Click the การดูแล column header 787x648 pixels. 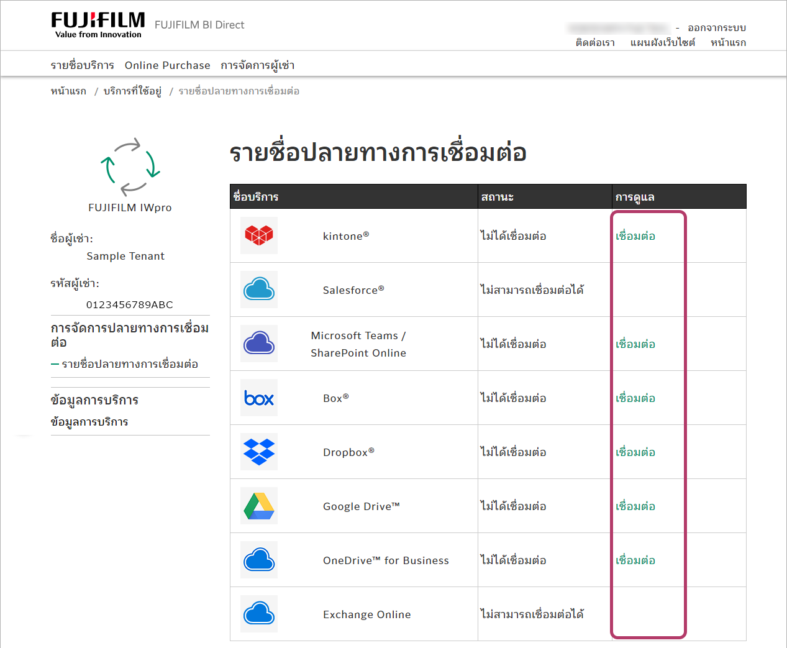(635, 197)
